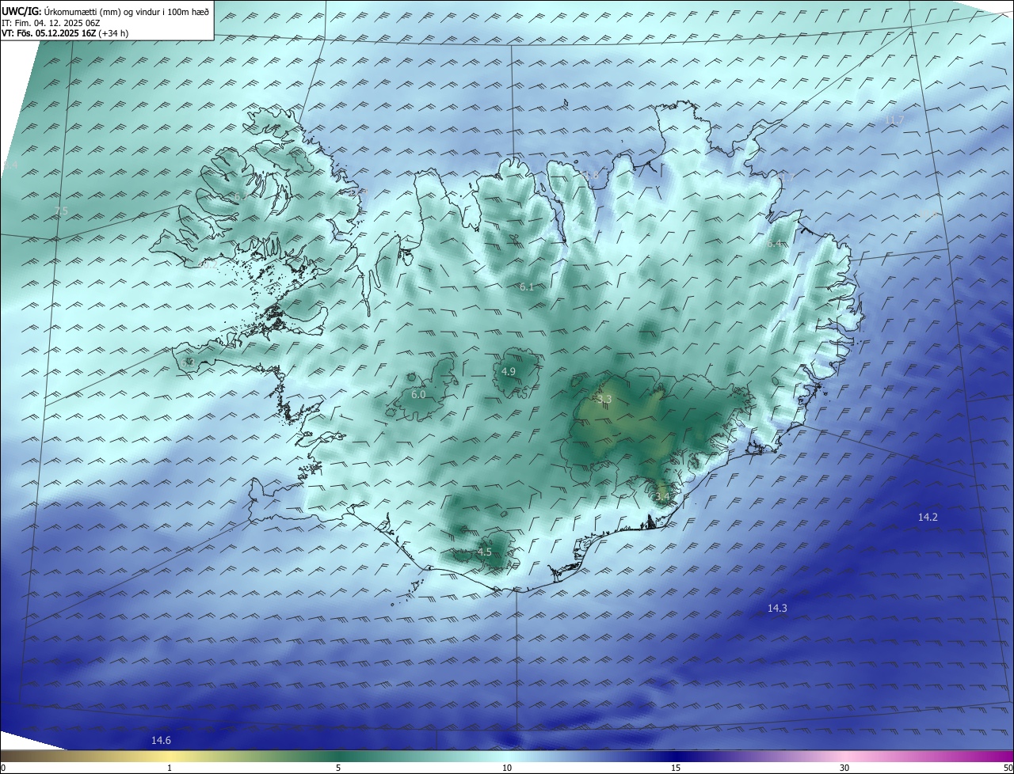Select the 14.3 value label
1014x774 pixels.
pos(777,608)
